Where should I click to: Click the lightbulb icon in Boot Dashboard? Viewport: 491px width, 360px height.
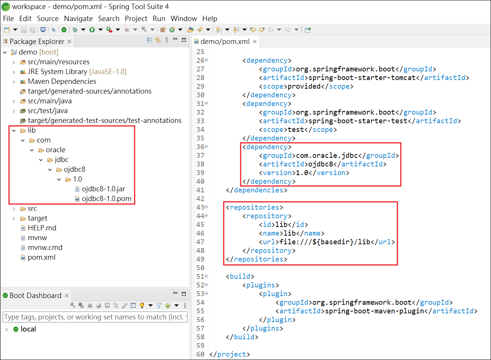142,306
